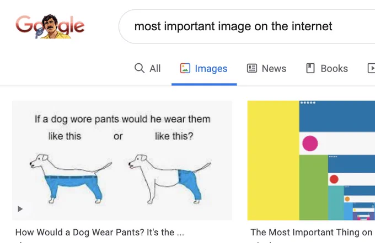
Task: Select the magnifier icon beside All
Action: click(x=140, y=68)
